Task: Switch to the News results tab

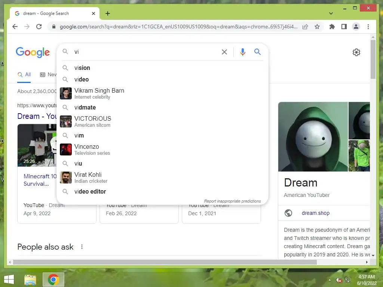Action: click(48, 75)
